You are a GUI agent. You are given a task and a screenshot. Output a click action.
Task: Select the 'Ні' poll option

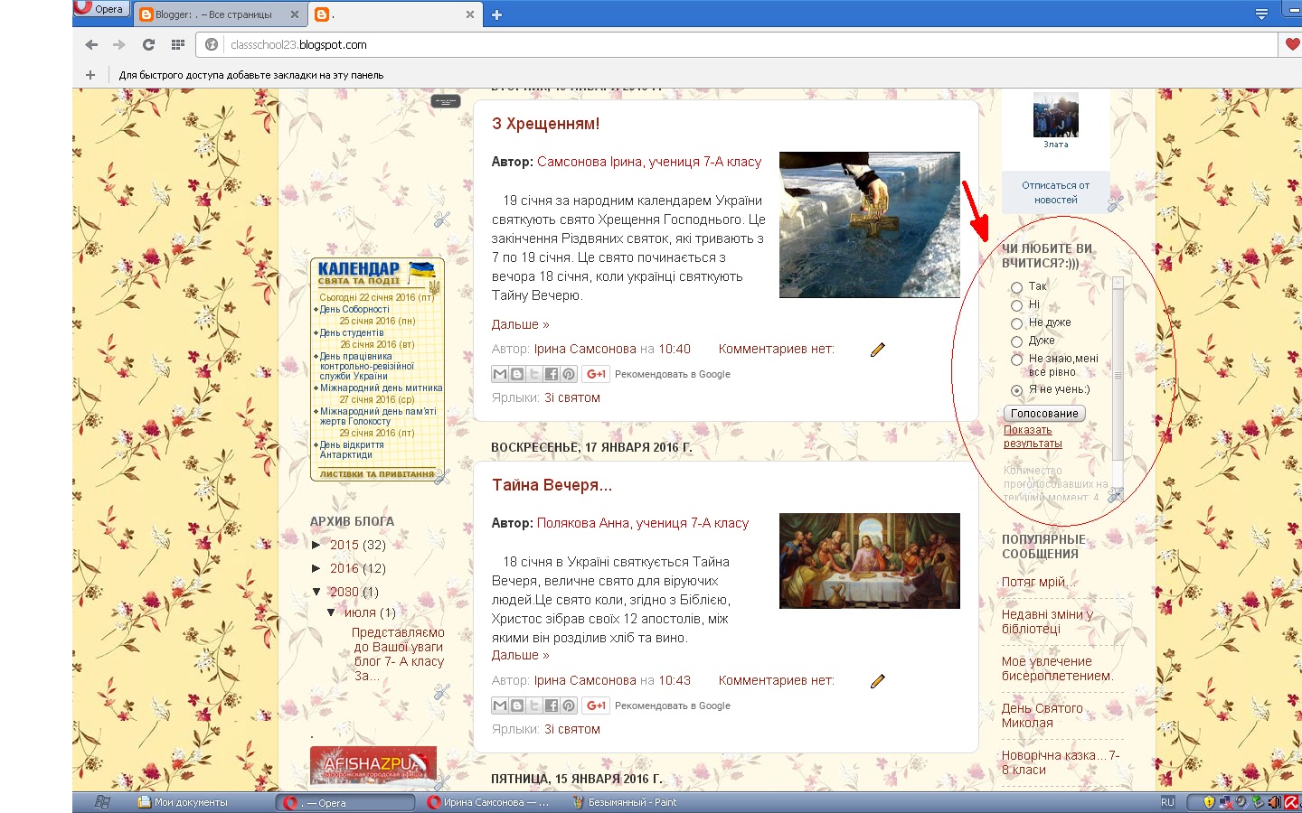(x=1016, y=305)
